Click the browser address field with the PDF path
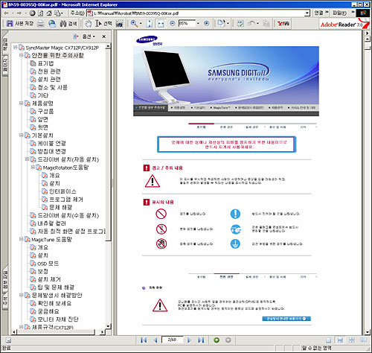 199,13
